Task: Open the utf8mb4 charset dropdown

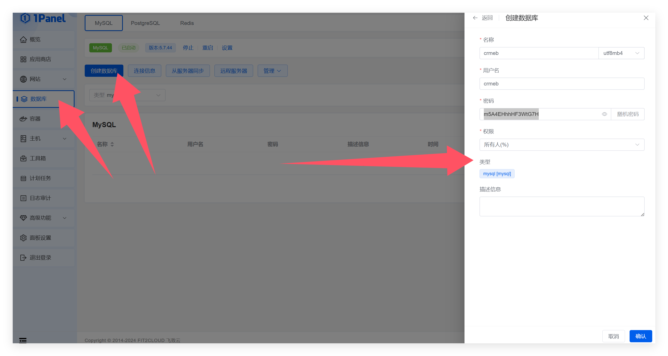Action: tap(621, 53)
